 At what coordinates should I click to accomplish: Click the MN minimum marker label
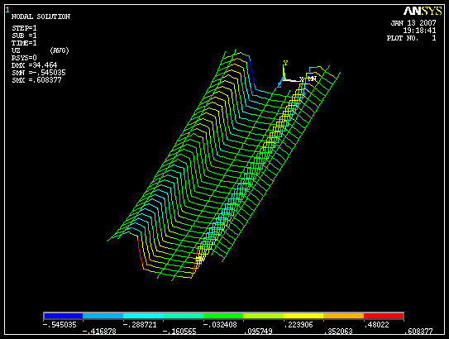(x=312, y=79)
